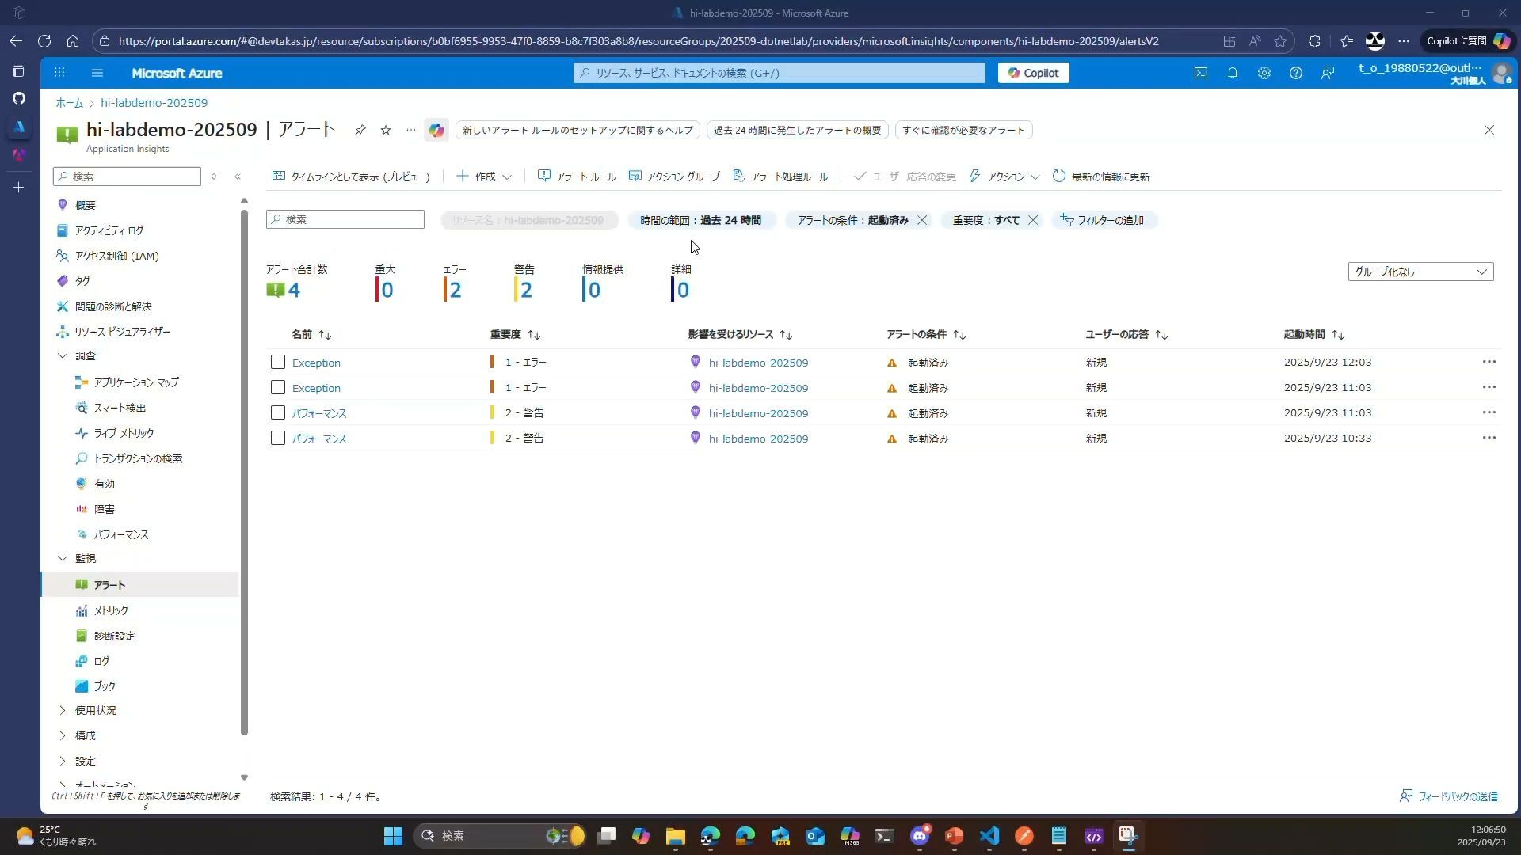This screenshot has height=855, width=1521.
Task: Remove the 重要度 filter
Action: pyautogui.click(x=1033, y=220)
